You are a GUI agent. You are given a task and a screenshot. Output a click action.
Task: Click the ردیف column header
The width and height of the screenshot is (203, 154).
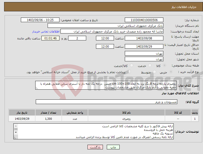[x=195, y=113]
